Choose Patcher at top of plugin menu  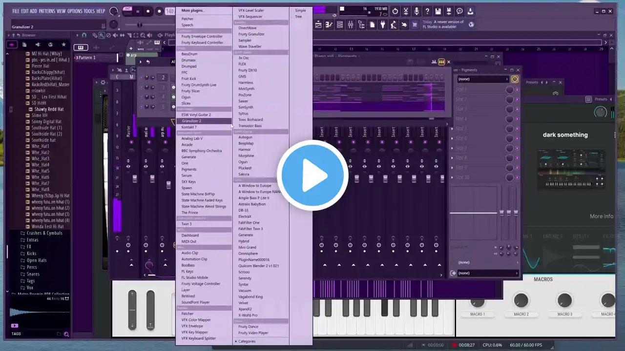tap(187, 19)
